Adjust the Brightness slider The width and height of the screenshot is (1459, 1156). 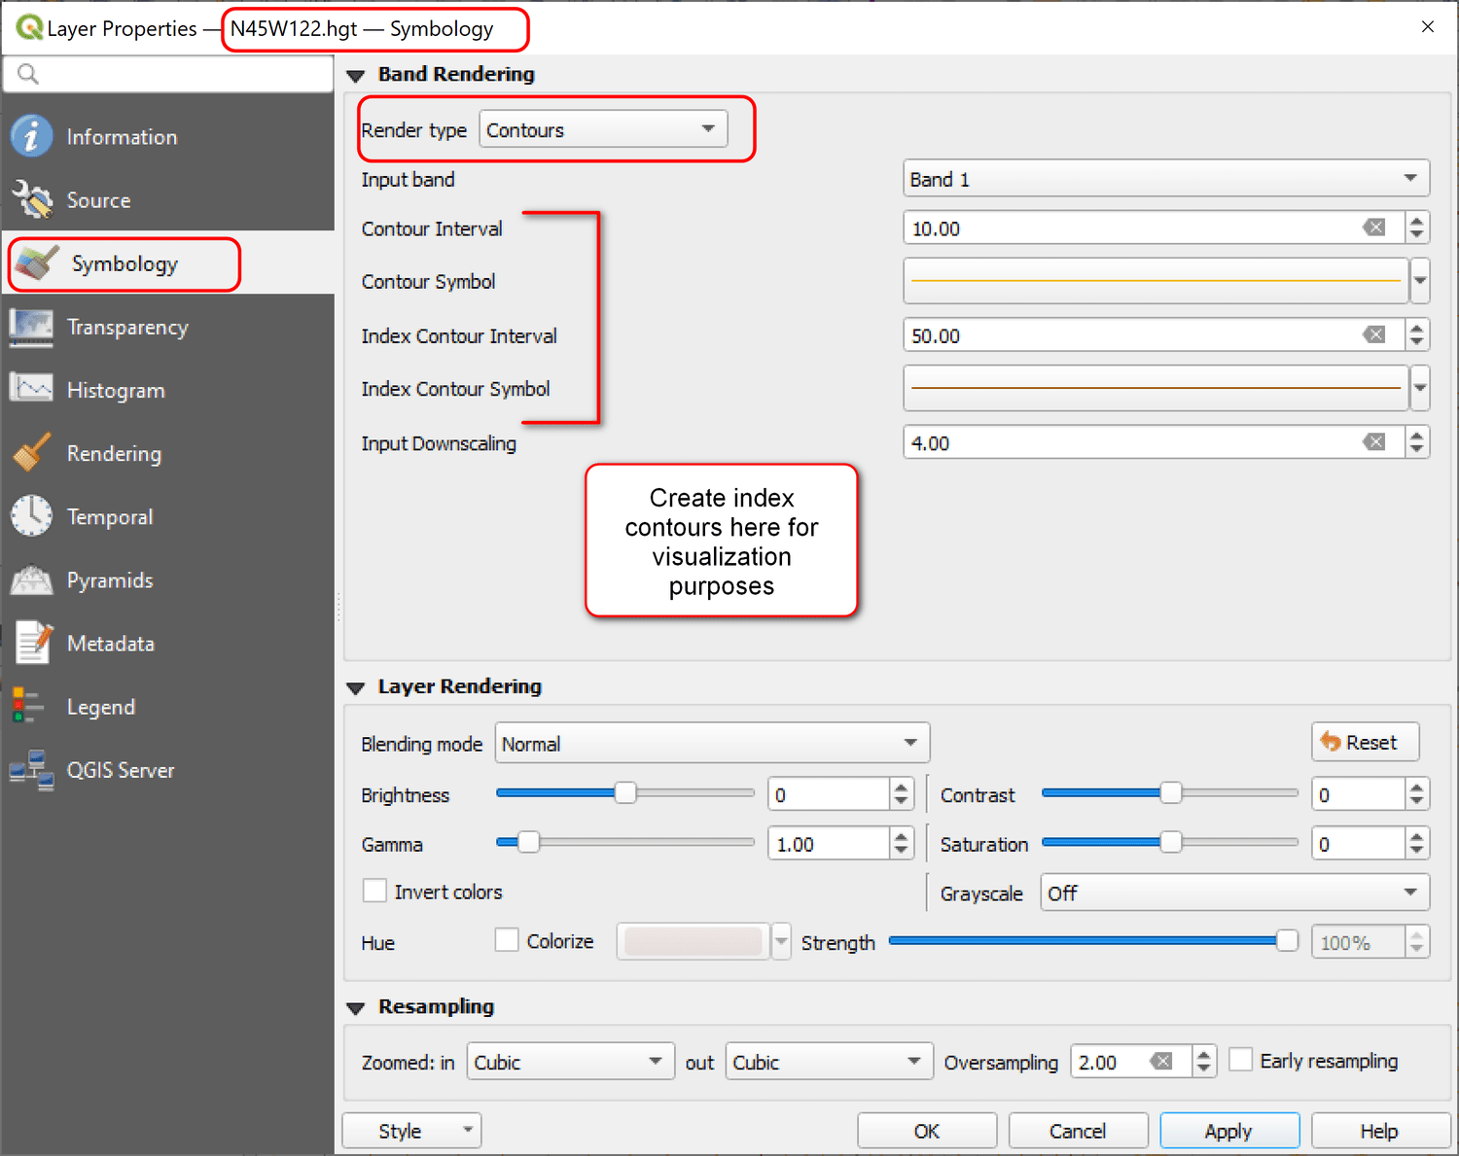tap(624, 793)
